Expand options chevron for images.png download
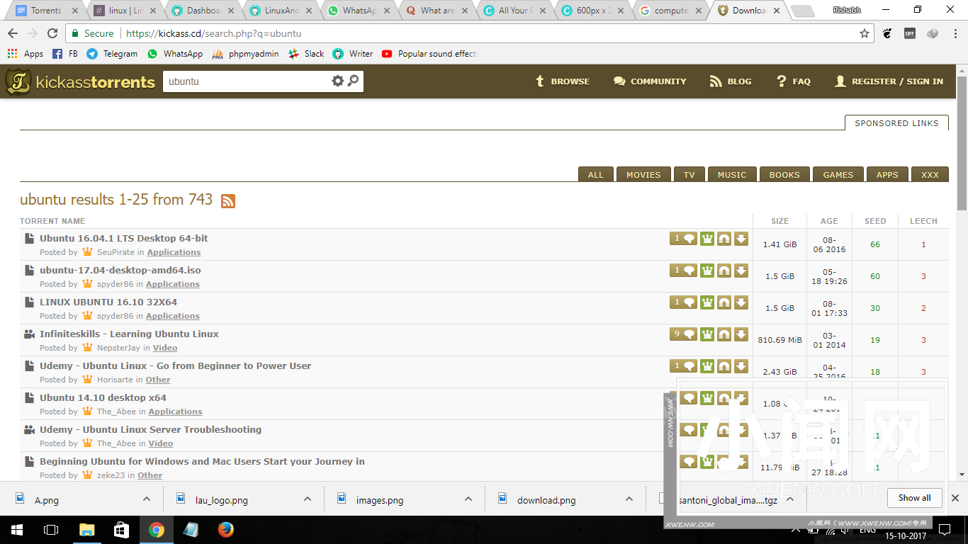 (x=468, y=499)
